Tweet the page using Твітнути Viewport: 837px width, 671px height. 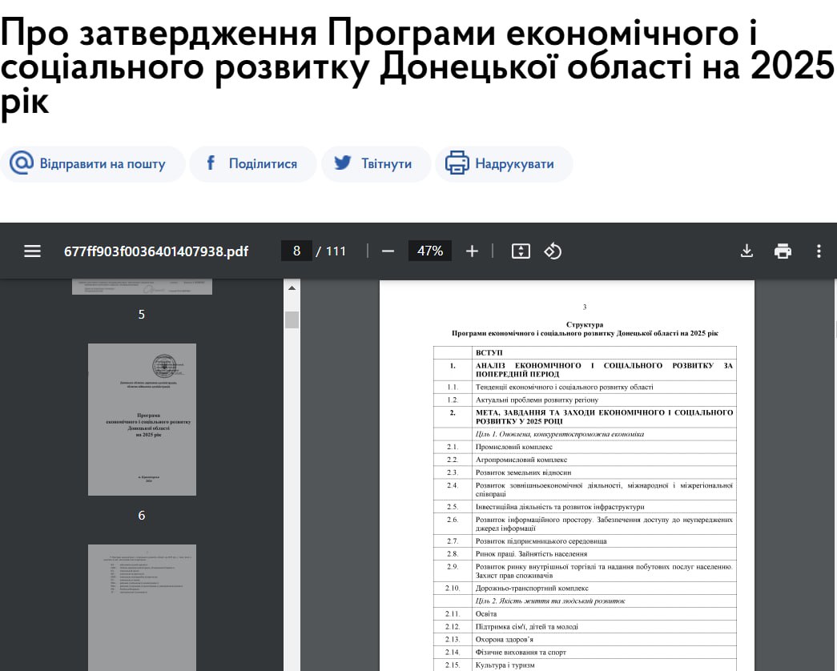[x=376, y=164]
